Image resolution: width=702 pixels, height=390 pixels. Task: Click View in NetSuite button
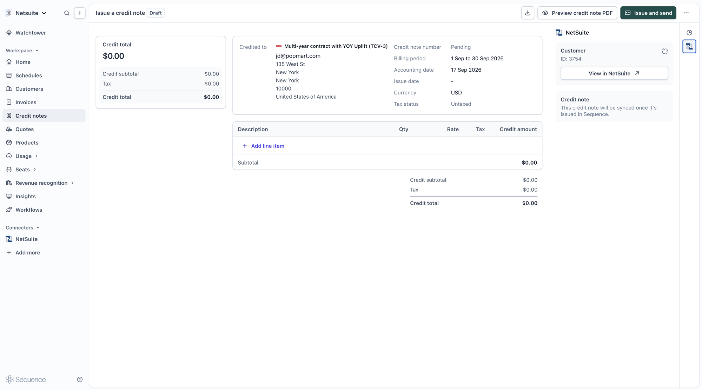pos(614,73)
